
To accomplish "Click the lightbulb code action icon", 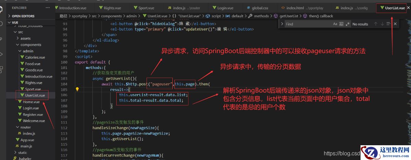I will [77, 89].
